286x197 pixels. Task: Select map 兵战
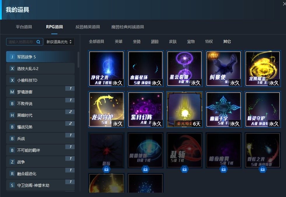tap(40, 139)
